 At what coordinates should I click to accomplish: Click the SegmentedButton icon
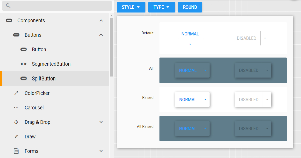pos(24,64)
